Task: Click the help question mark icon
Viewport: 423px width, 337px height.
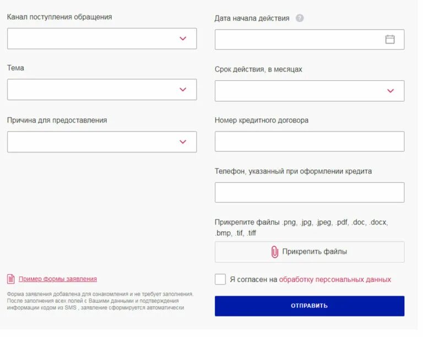Action: 300,18
